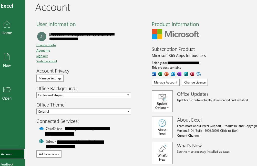Click the 'Belongs to:' label
257x166 pixels.
click(x=159, y=63)
